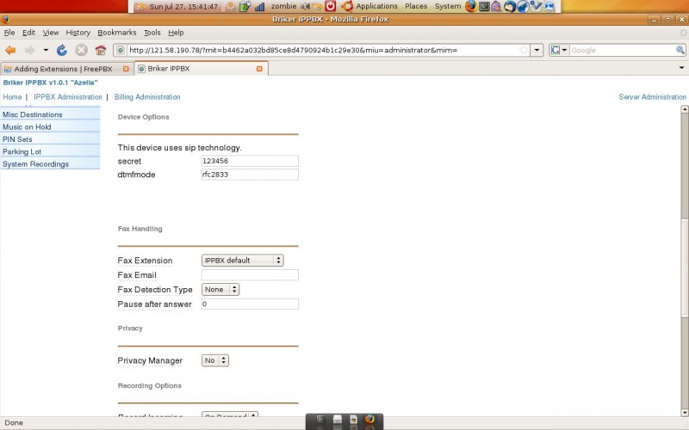Click the clock date Sun Jul 27
Image resolution: width=689 pixels, height=430 pixels.
tap(183, 7)
